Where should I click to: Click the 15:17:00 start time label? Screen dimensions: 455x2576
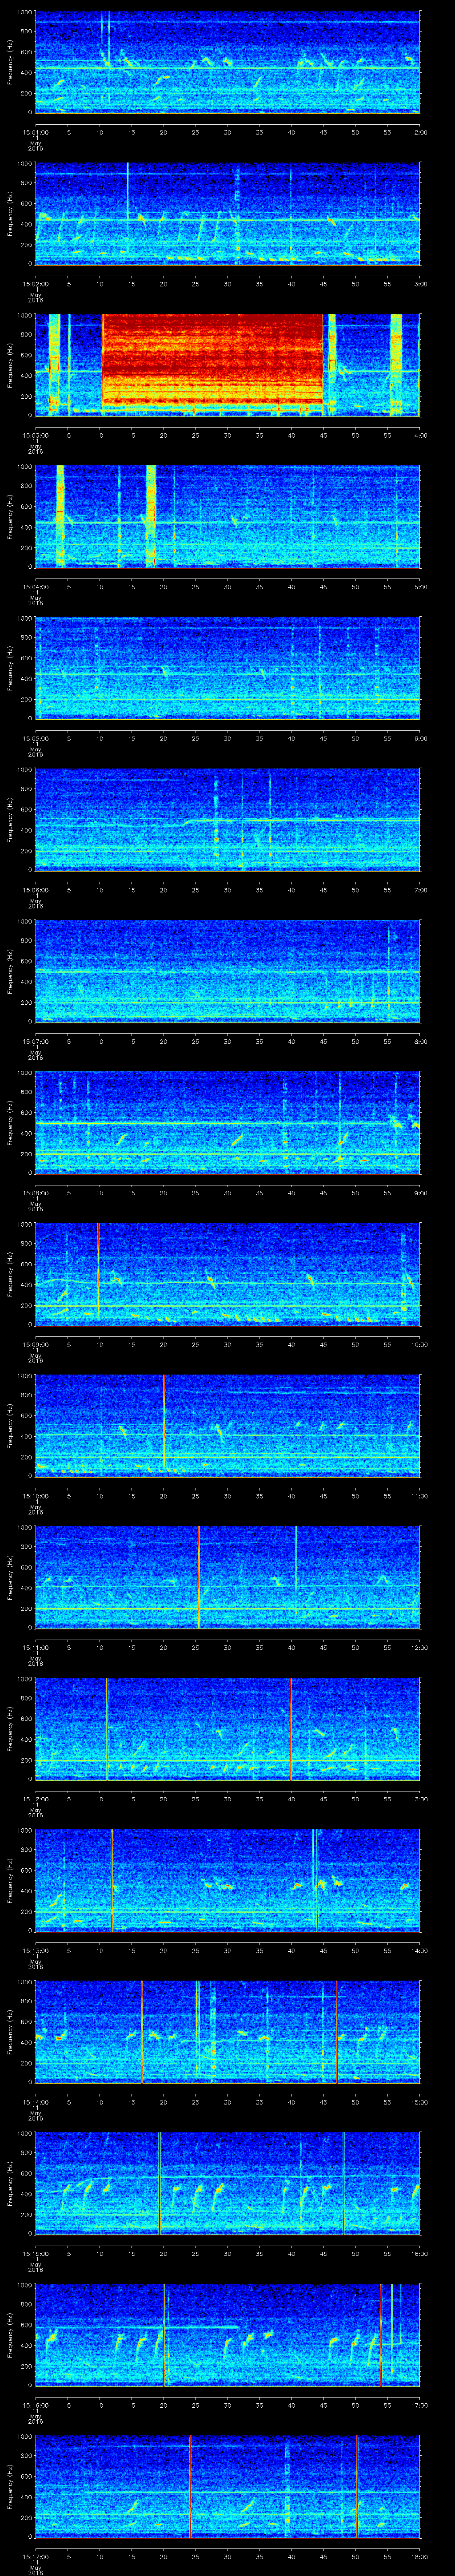pyautogui.click(x=37, y=2558)
